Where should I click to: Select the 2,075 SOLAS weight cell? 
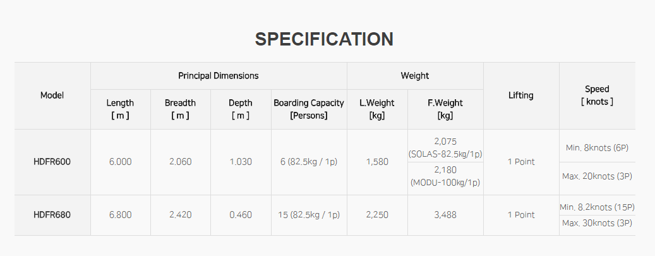(x=445, y=147)
